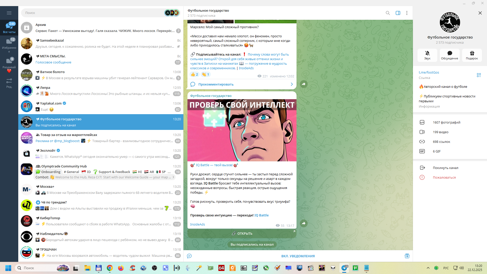Click the thumbs up reaction
The image size is (487, 274).
point(194,74)
